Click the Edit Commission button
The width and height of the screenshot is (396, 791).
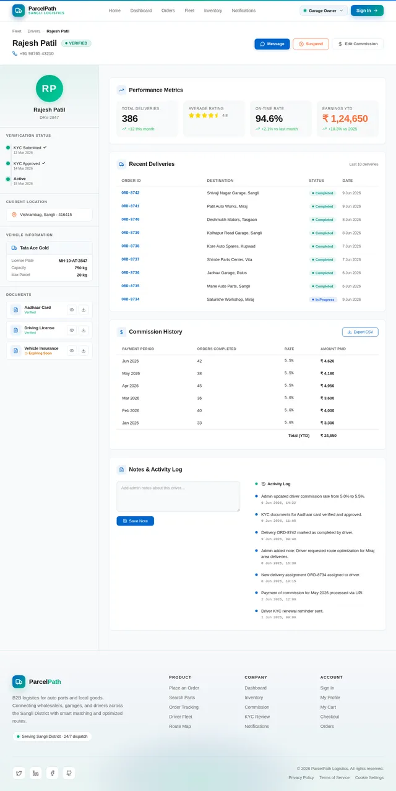pyautogui.click(x=358, y=44)
